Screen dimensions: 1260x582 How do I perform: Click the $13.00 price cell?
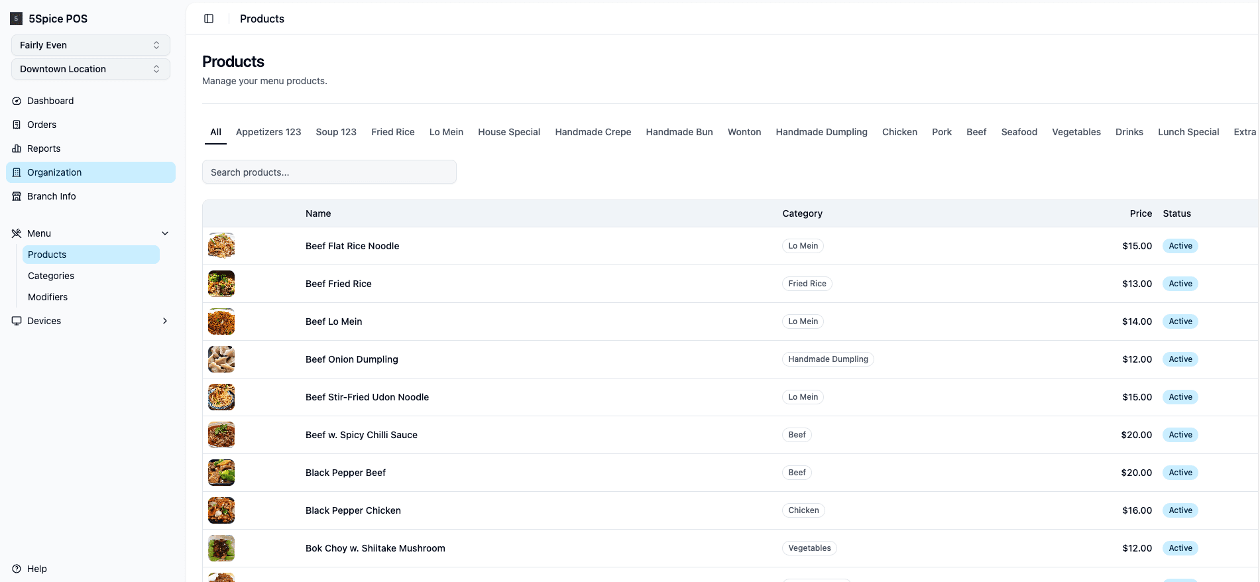point(1137,284)
